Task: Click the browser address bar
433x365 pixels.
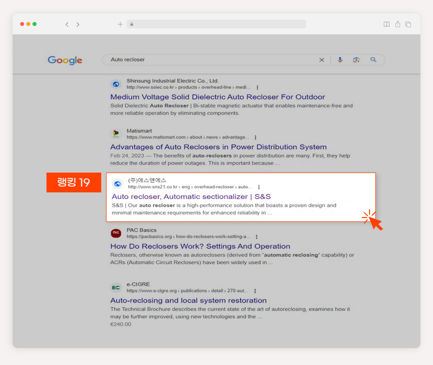Action: pos(216,24)
